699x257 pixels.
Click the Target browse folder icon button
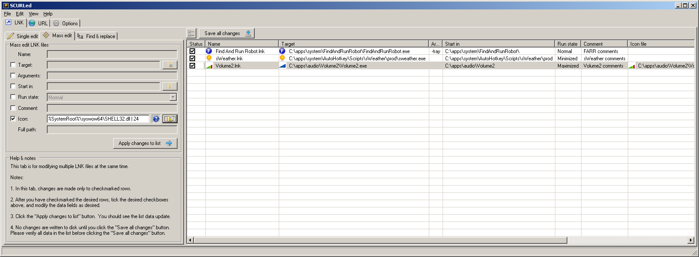pos(170,65)
